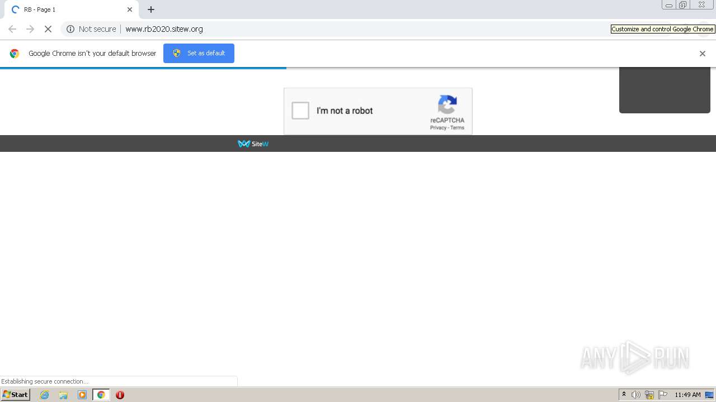Click Show desktop button in tray

tap(710, 395)
